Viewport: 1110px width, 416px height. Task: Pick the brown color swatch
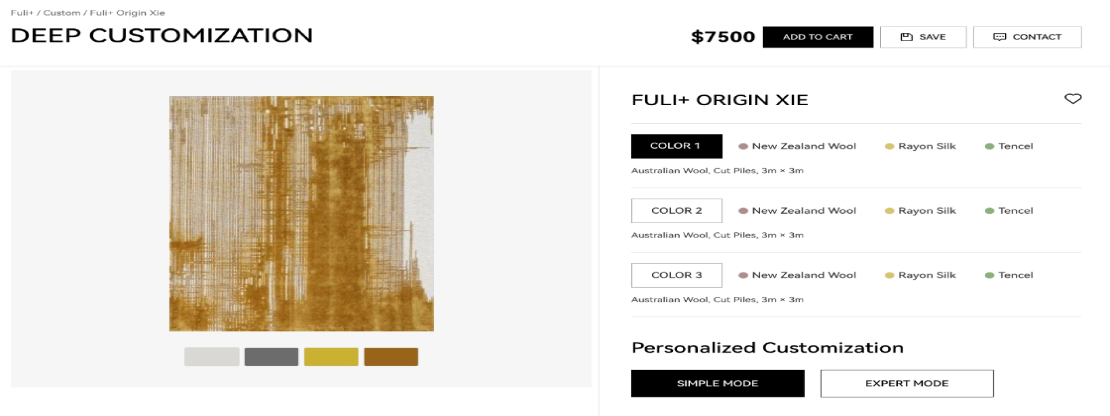point(391,356)
